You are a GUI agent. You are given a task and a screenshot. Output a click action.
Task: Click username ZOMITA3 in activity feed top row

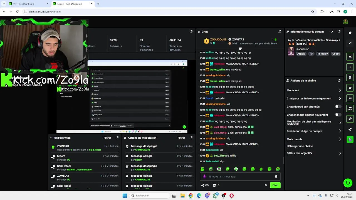[63, 146]
